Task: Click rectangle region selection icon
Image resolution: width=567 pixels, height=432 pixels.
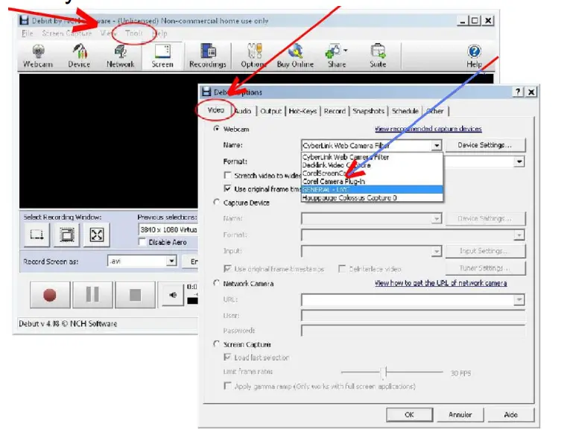Action: click(37, 235)
